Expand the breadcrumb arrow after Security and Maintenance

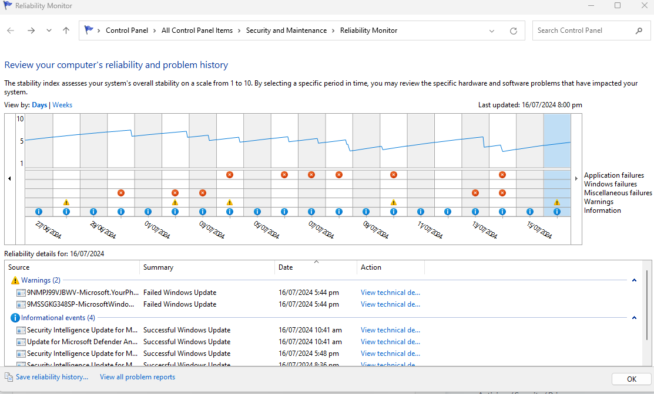[x=333, y=30]
